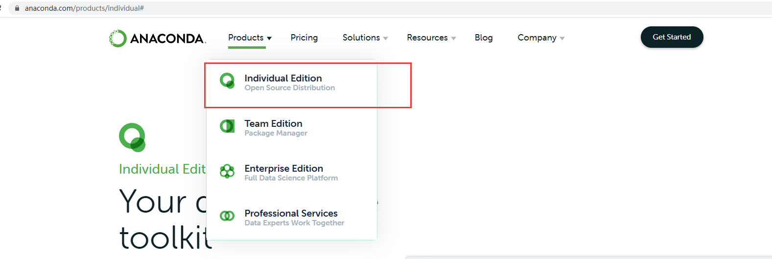Image resolution: width=772 pixels, height=259 pixels.
Task: Click the Professional Services menu icon
Action: coord(227,216)
